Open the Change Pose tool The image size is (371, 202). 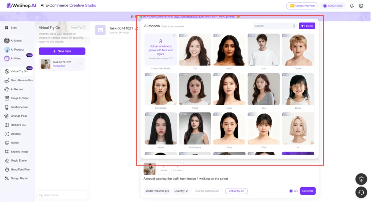click(x=16, y=116)
